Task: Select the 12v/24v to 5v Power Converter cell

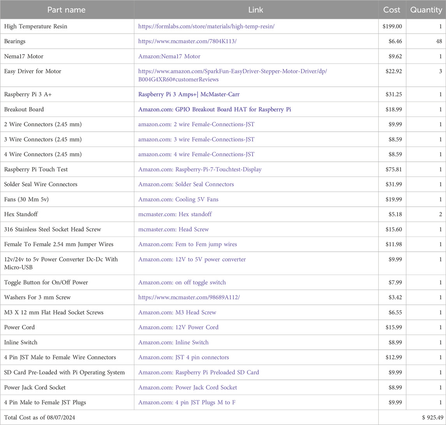Action: point(61,263)
